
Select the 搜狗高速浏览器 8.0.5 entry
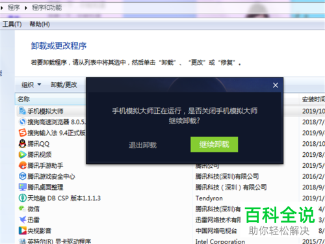pyautogui.click(x=57, y=122)
